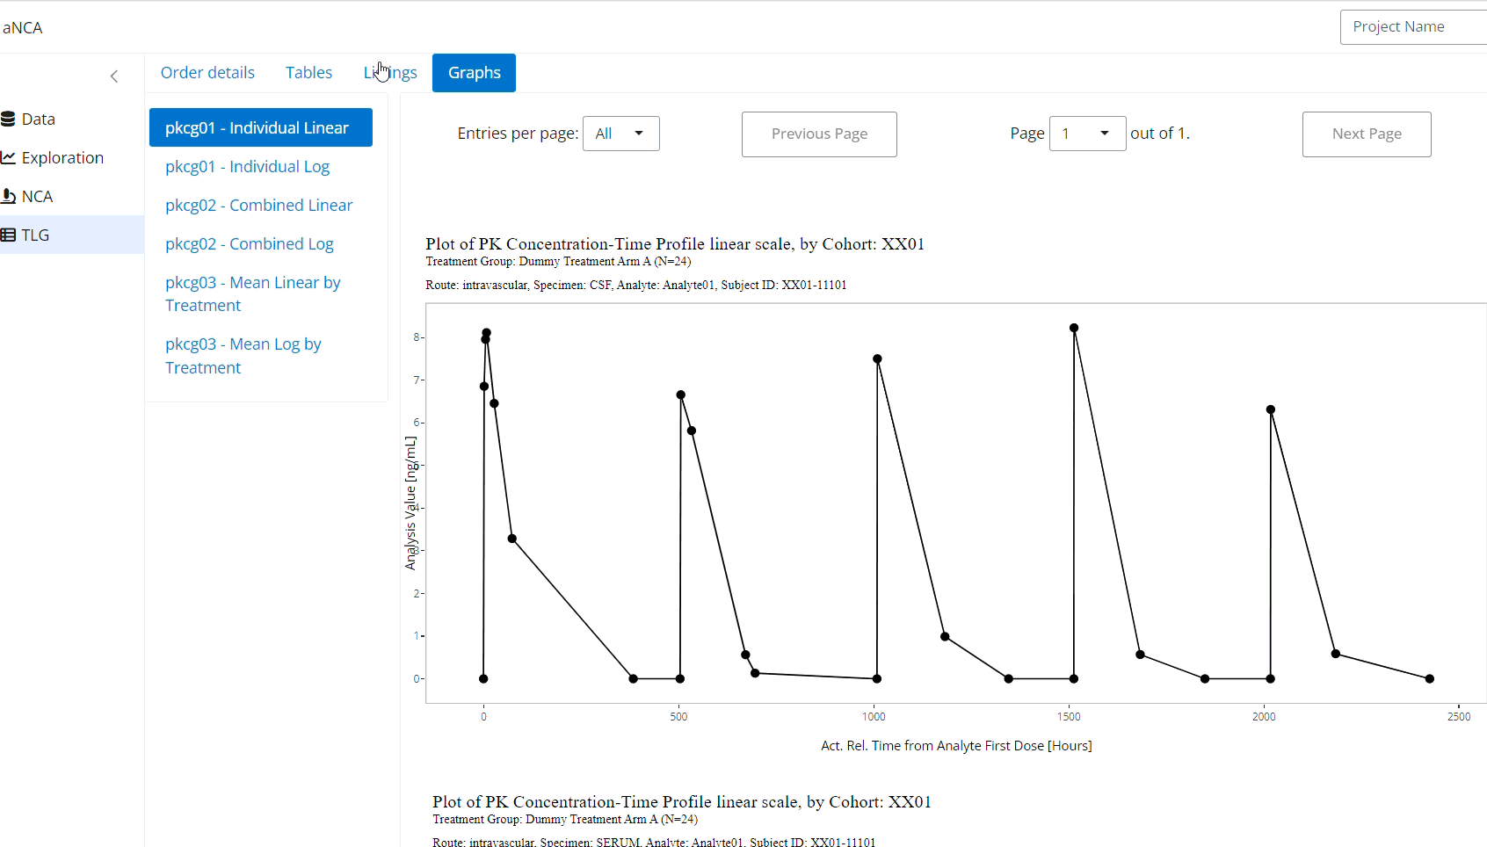
Task: Collapse the sidebar with the chevron arrow
Action: [x=114, y=76]
